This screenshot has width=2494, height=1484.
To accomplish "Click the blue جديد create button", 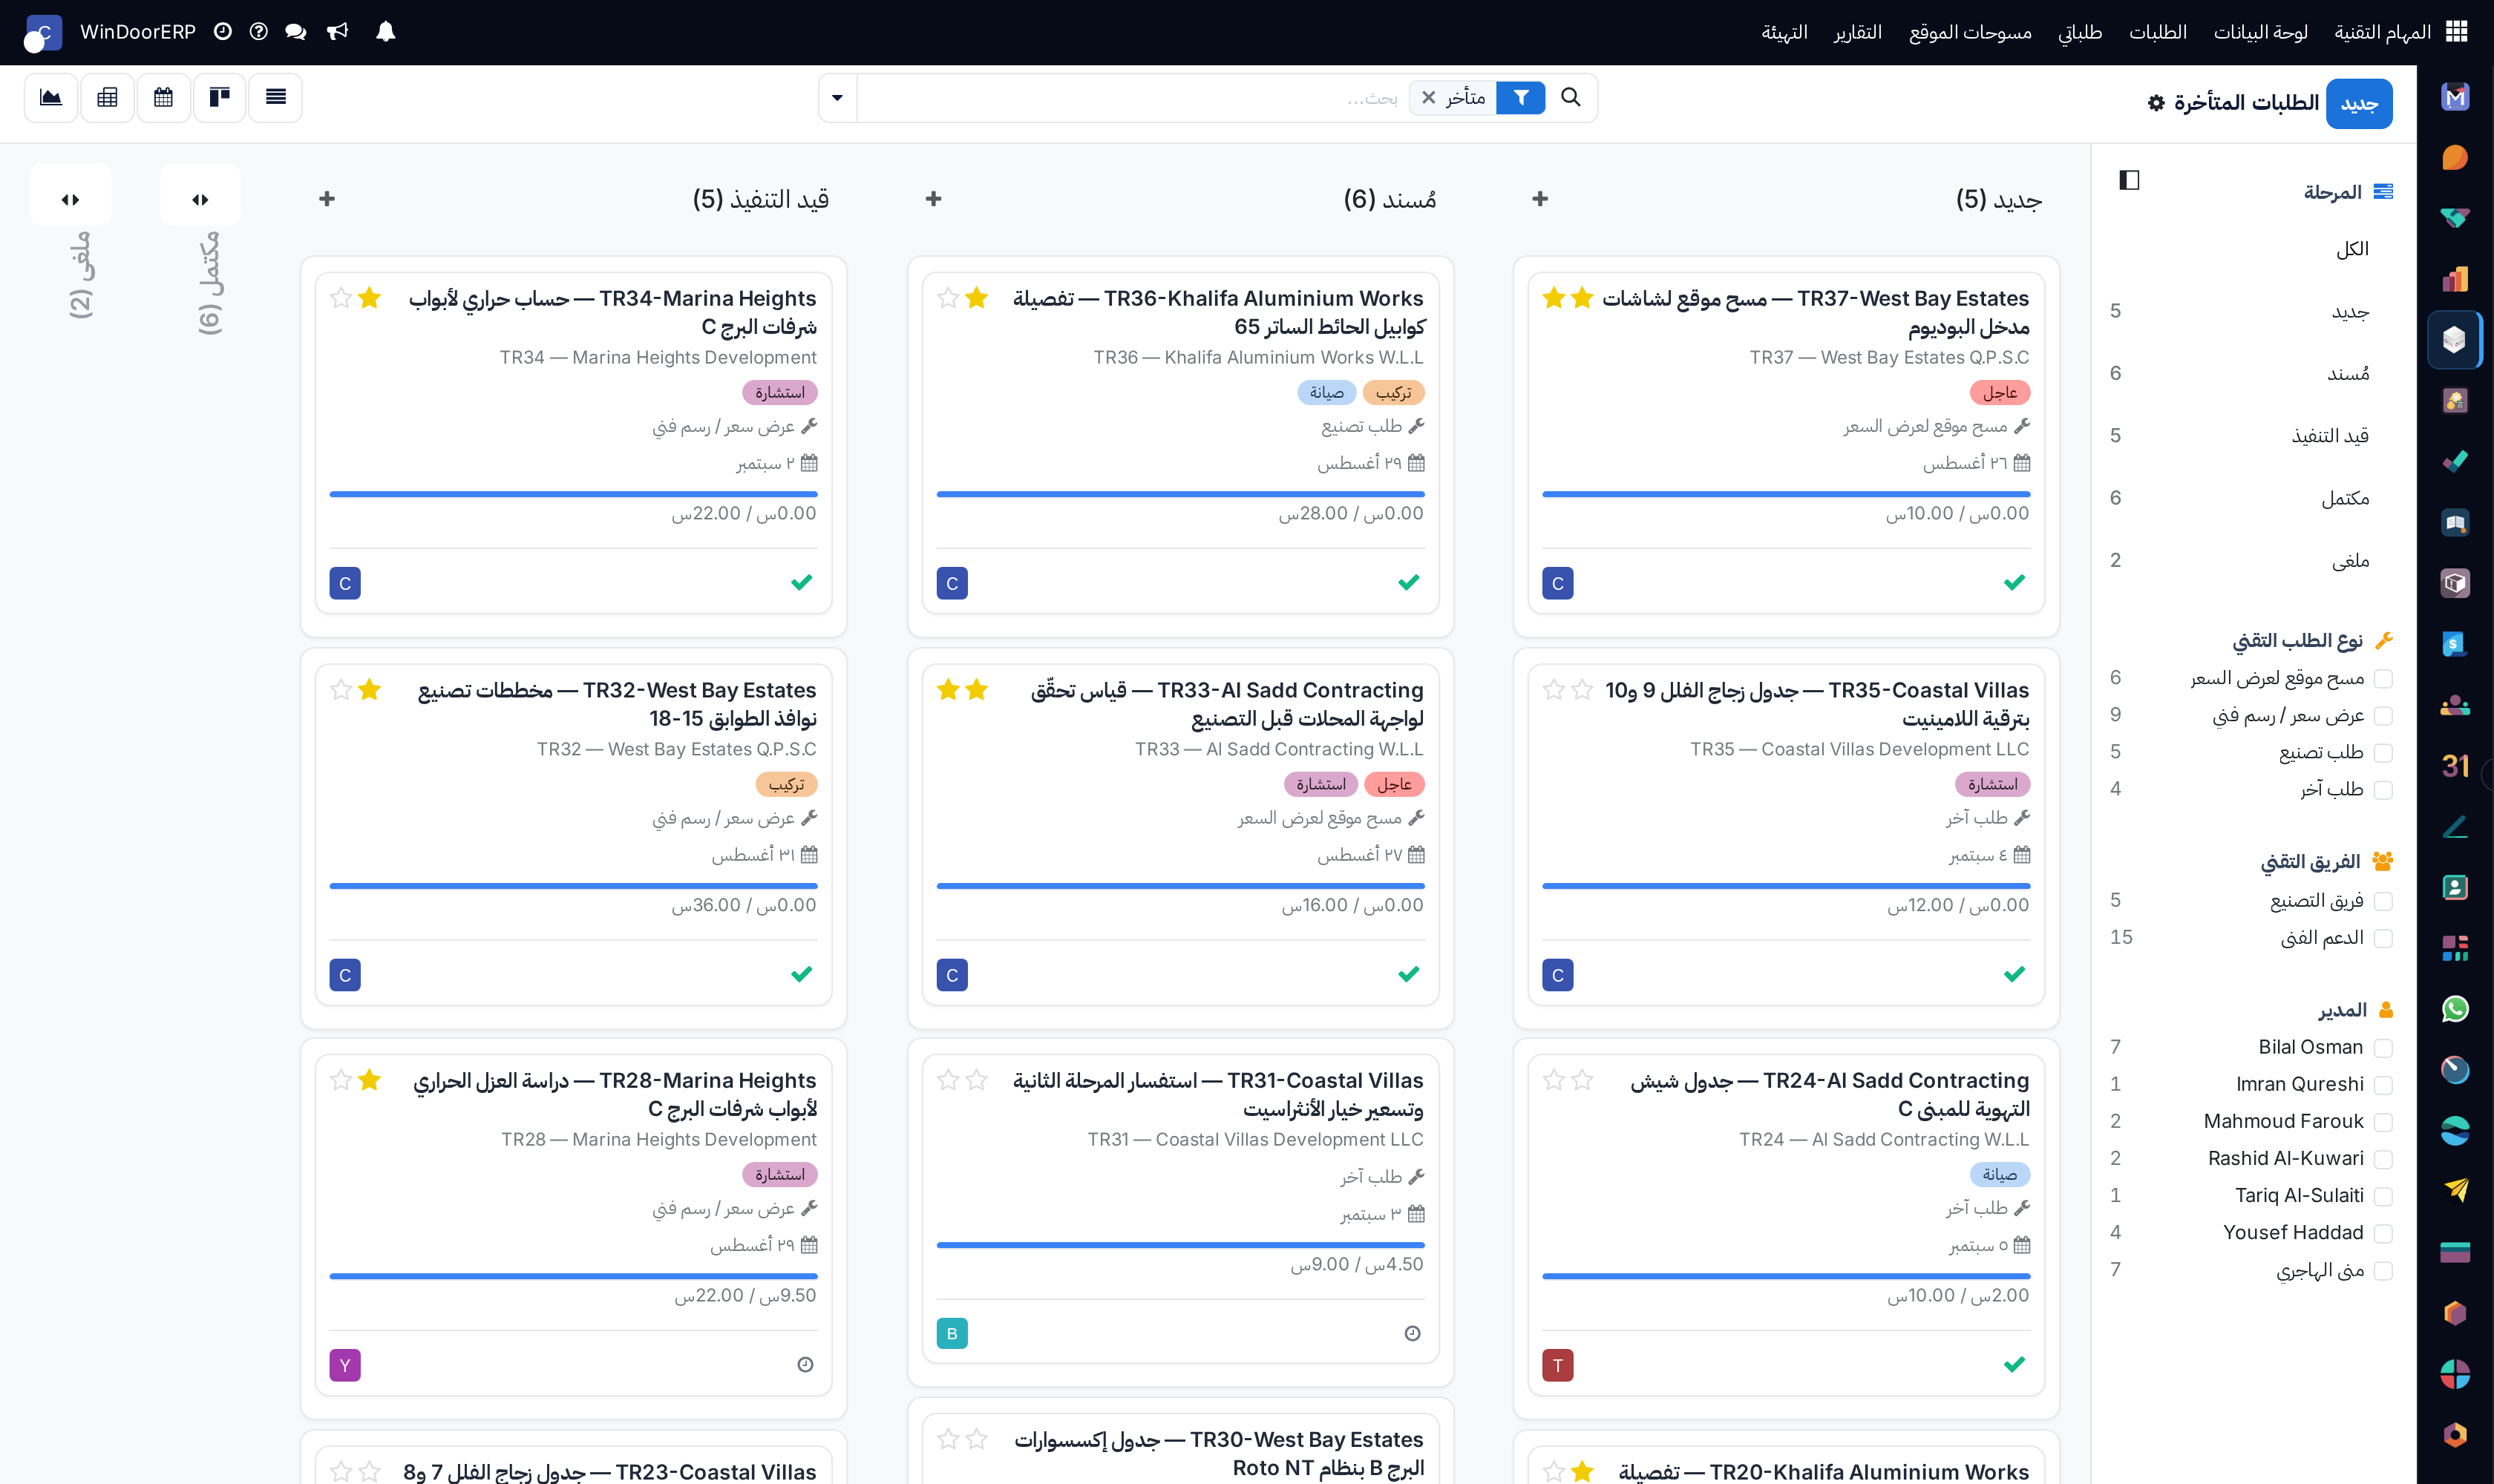I will (x=2359, y=103).
